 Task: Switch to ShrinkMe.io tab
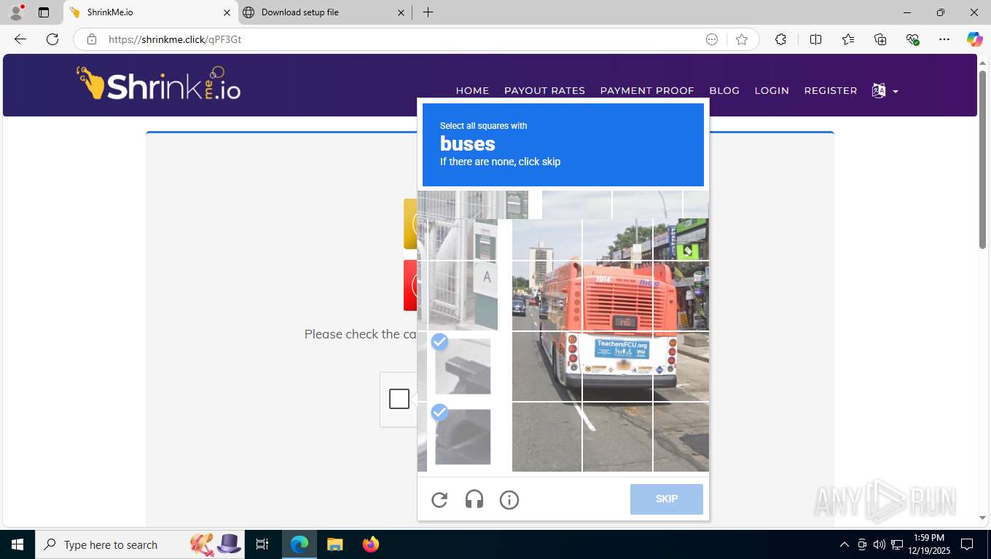150,12
